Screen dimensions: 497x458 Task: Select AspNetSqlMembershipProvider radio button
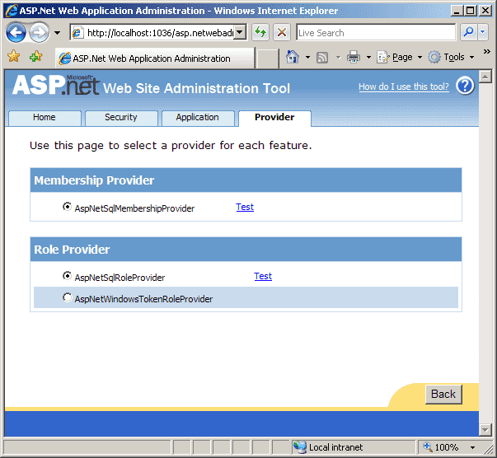pyautogui.click(x=67, y=207)
